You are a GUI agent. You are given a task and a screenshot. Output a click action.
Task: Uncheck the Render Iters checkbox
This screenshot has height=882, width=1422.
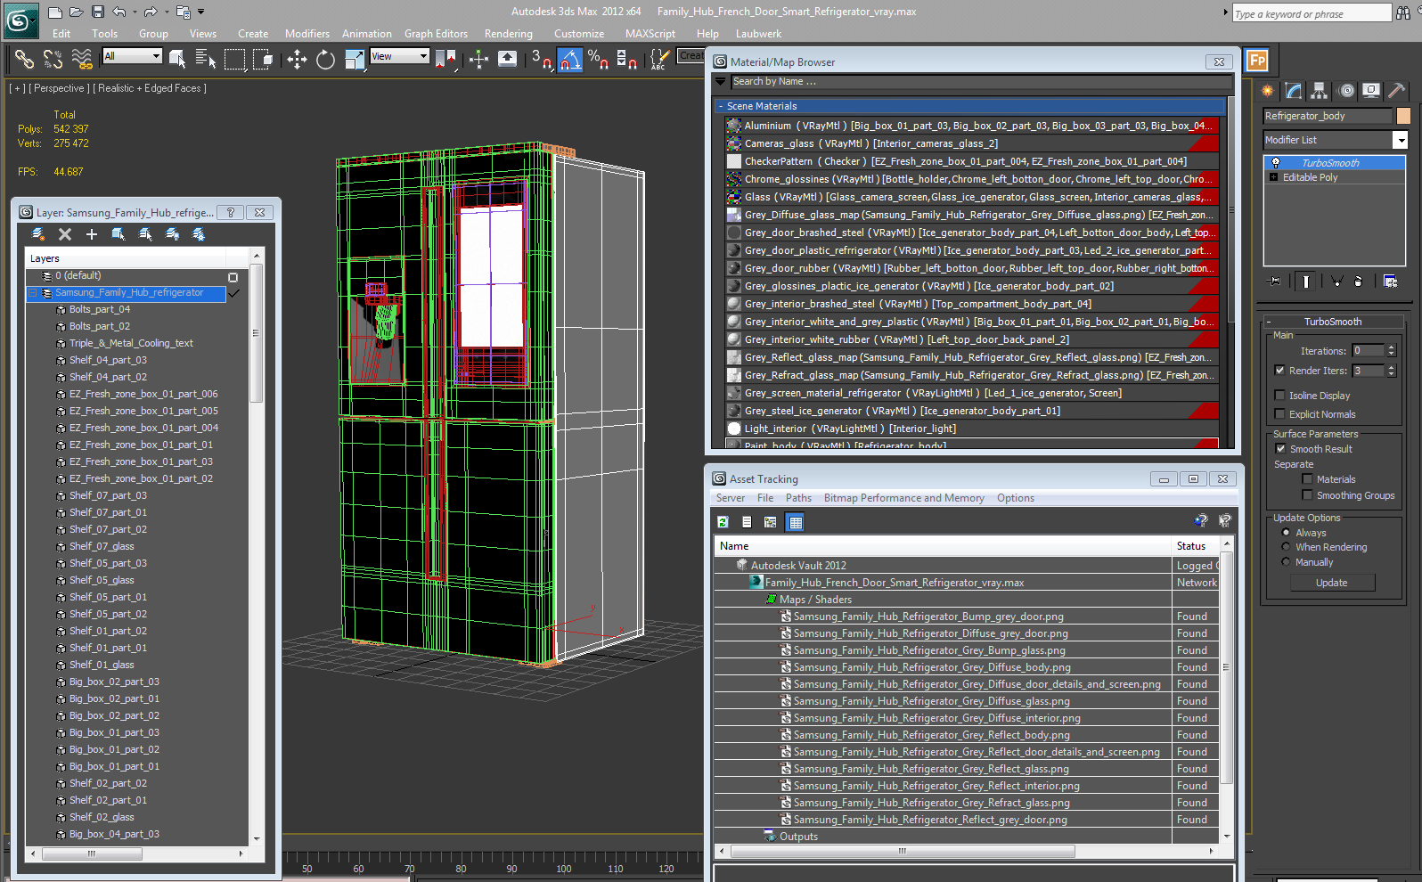click(x=1280, y=371)
